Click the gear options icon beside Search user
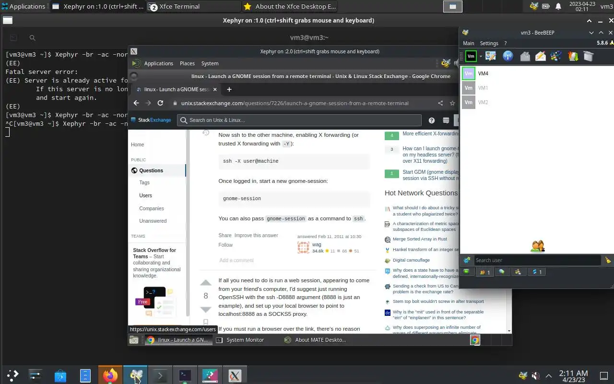The width and height of the screenshot is (614, 384). pos(466,260)
